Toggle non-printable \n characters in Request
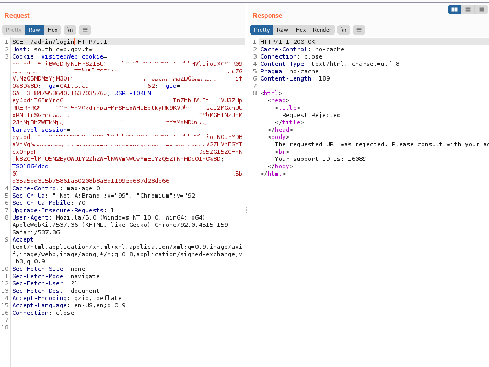The image size is (489, 367). 70,30
